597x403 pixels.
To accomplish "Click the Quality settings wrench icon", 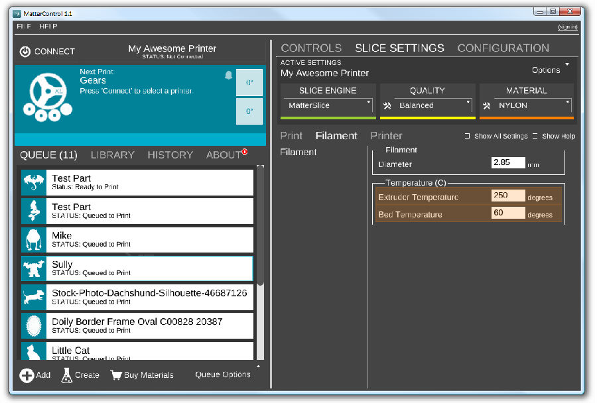I will [387, 105].
